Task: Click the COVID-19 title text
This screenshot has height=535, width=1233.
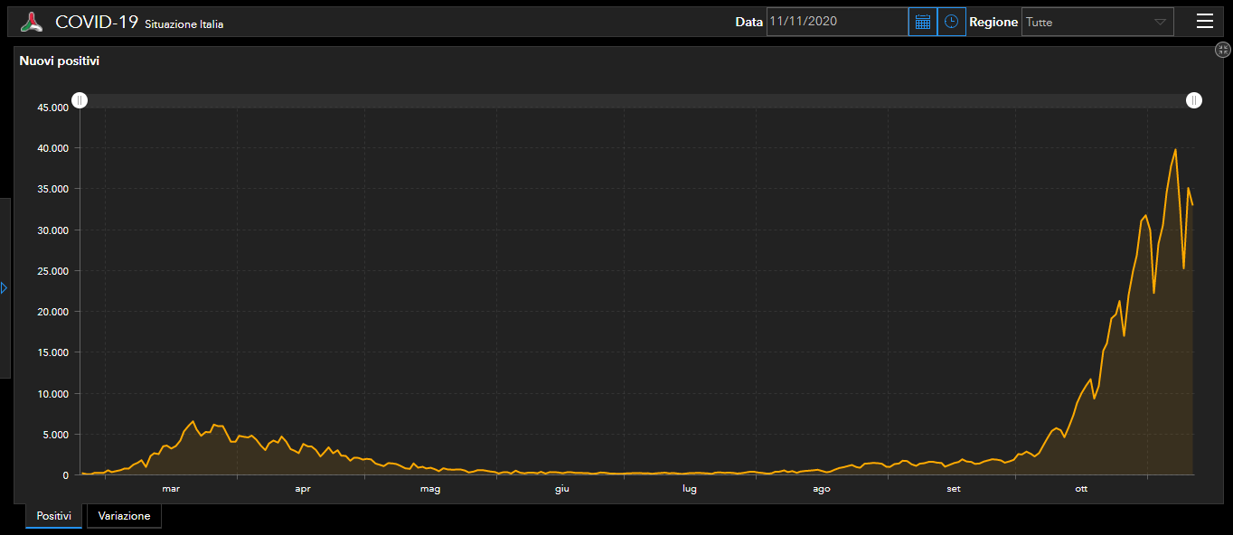Action: pos(96,23)
